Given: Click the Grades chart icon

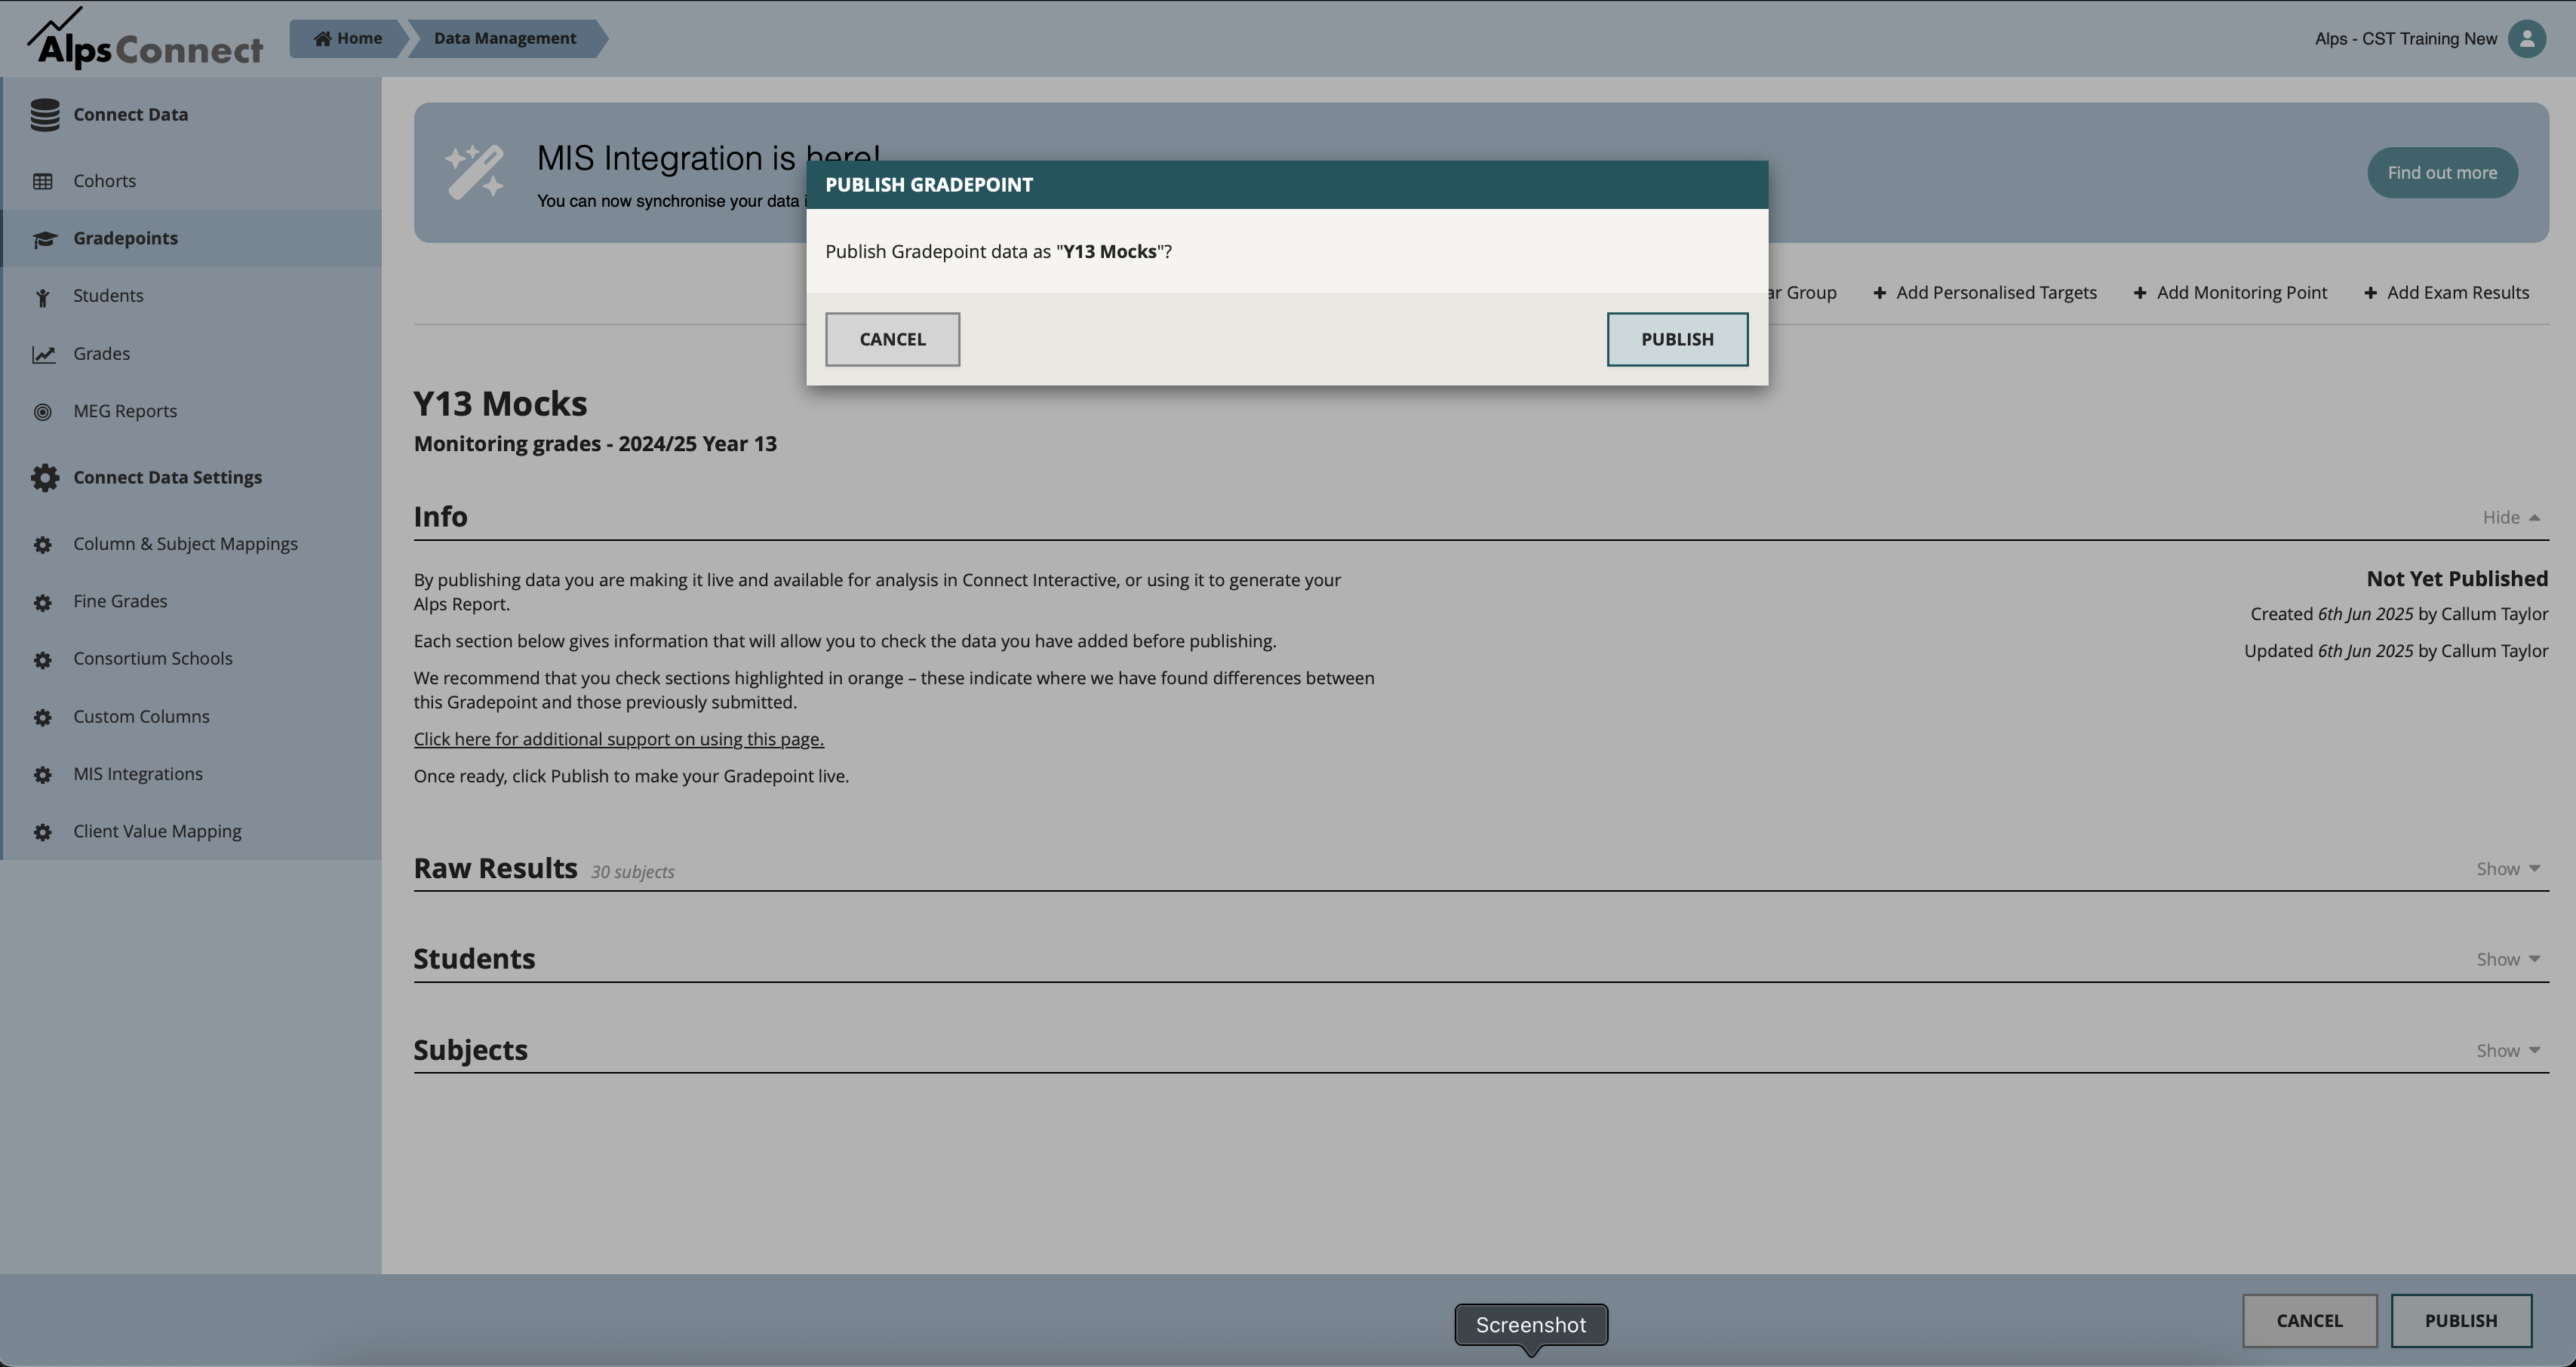Looking at the screenshot, I should pyautogui.click(x=43, y=354).
